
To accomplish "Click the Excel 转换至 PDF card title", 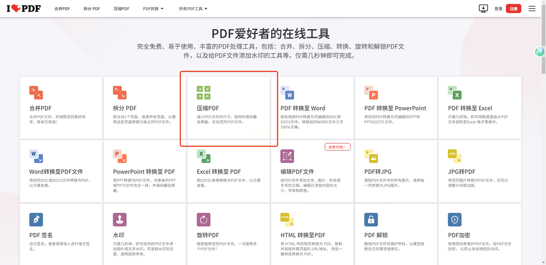I will coord(219,172).
